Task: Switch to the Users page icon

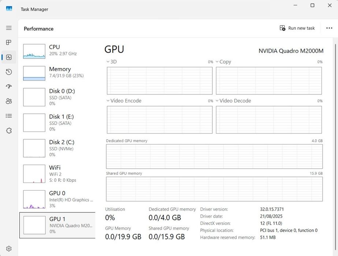Action: 9,101
